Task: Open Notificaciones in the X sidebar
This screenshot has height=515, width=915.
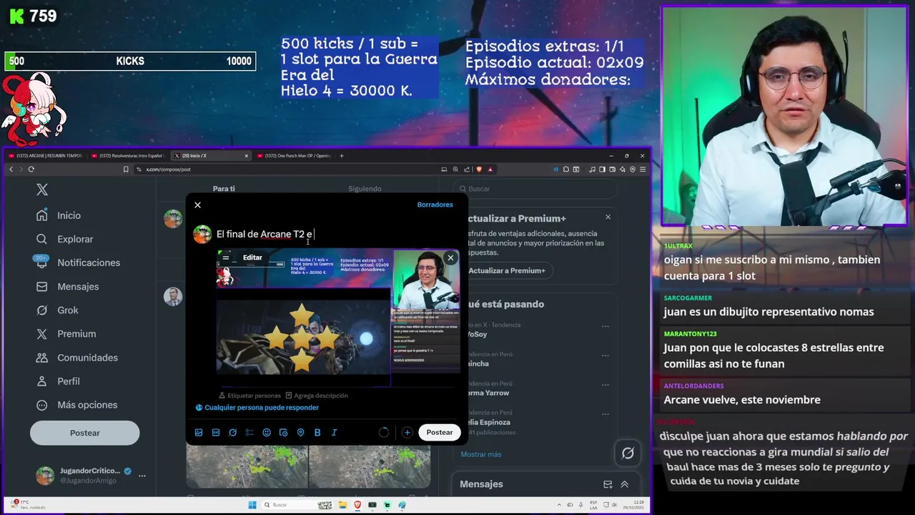Action: point(79,263)
